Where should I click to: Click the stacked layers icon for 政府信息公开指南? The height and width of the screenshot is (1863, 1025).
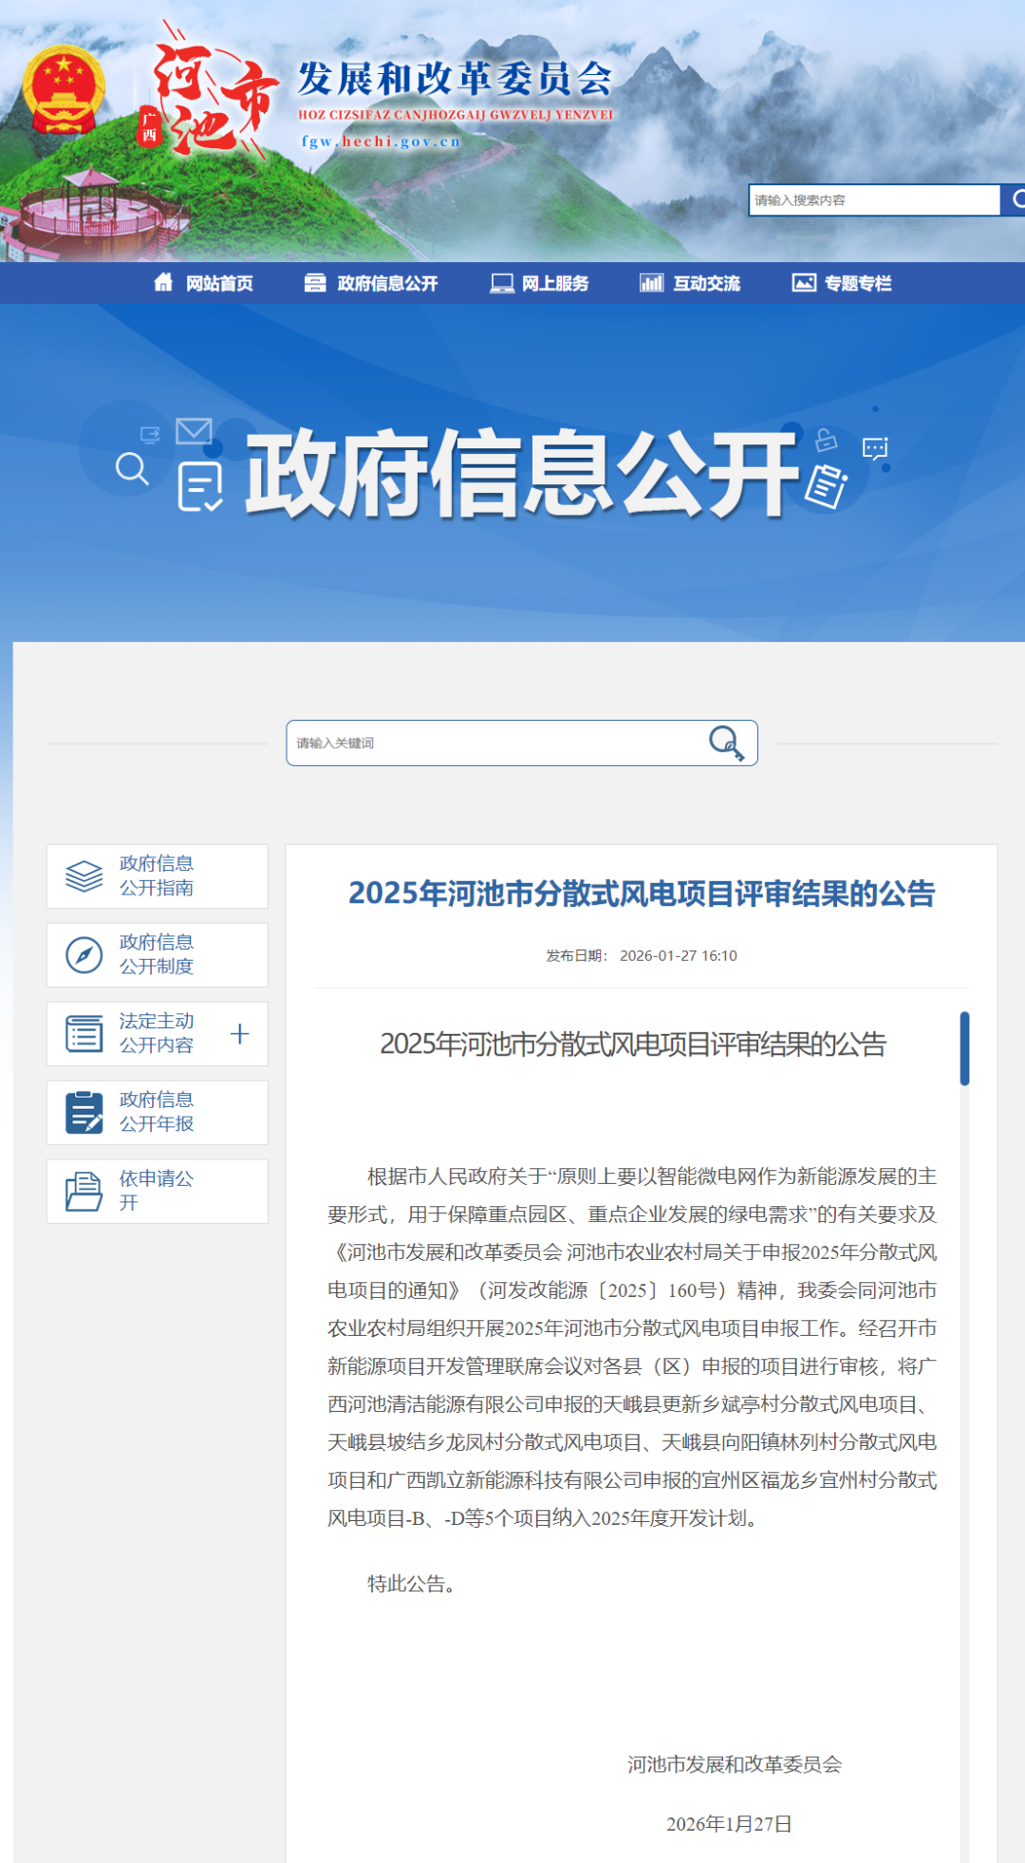84,875
